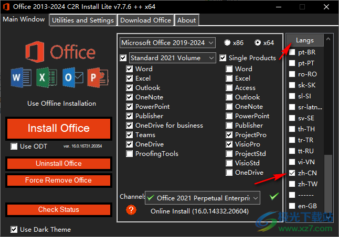Check the tr-TR language checkbox
The width and height of the screenshot is (339, 237).
(292, 140)
